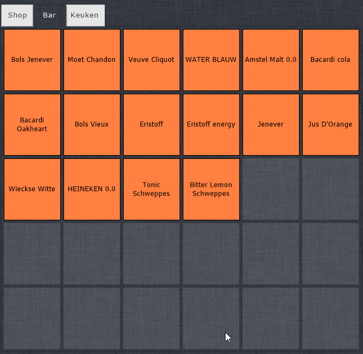Choose WATER BLAUW from the grid

[211, 60]
